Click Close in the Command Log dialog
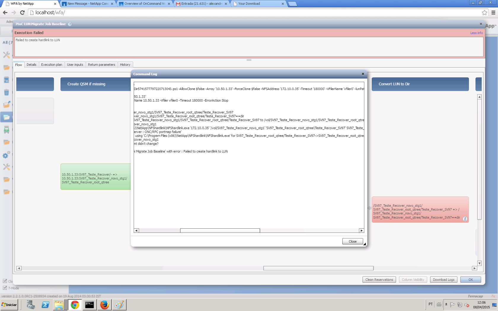Image resolution: width=498 pixels, height=311 pixels. click(x=353, y=241)
